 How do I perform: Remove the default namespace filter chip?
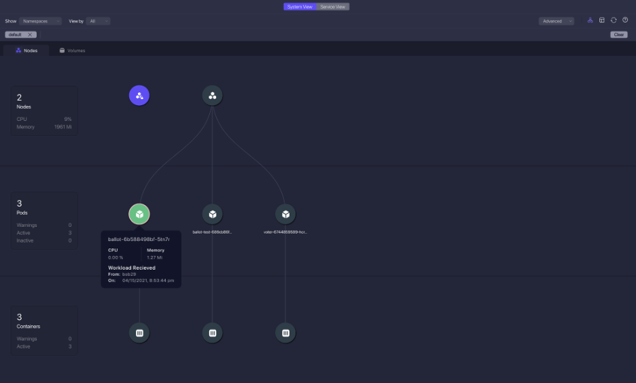pyautogui.click(x=30, y=35)
